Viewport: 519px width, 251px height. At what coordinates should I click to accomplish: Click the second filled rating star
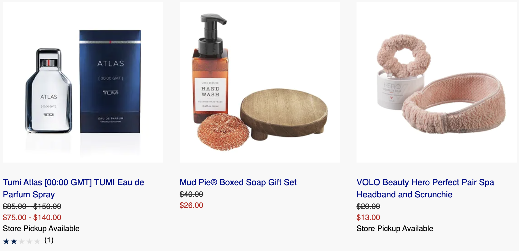tap(14, 241)
